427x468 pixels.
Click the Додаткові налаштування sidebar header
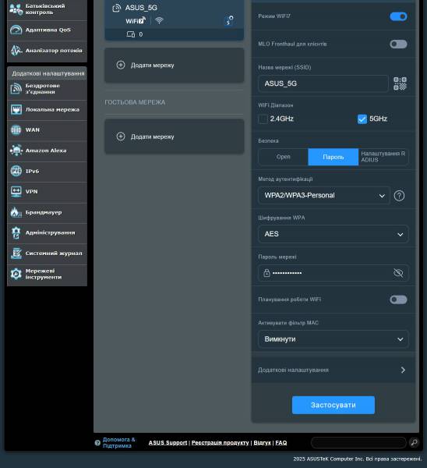(47, 73)
